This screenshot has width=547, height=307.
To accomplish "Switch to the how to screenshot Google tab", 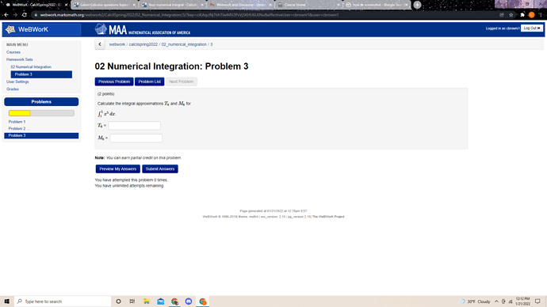I will click(x=377, y=5).
